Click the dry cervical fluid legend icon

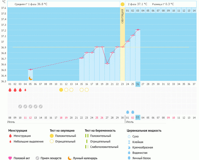click(129, 136)
